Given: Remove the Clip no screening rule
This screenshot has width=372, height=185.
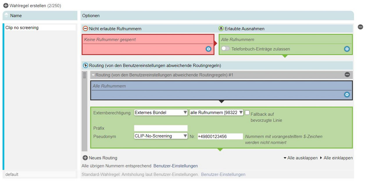Looking at the screenshot, I should tap(360, 27).
